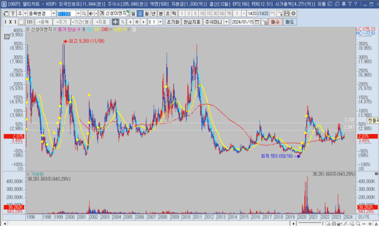This screenshot has width=379, height=226.
Task: Expand the 종목변경 dropdown
Action: point(53,14)
